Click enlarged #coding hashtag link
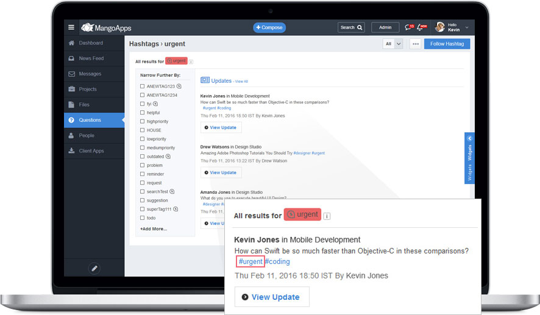This screenshot has width=540, height=315. click(277, 261)
